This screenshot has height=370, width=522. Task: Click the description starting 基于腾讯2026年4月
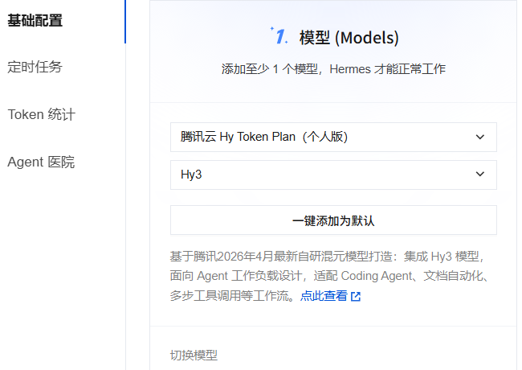point(329,276)
